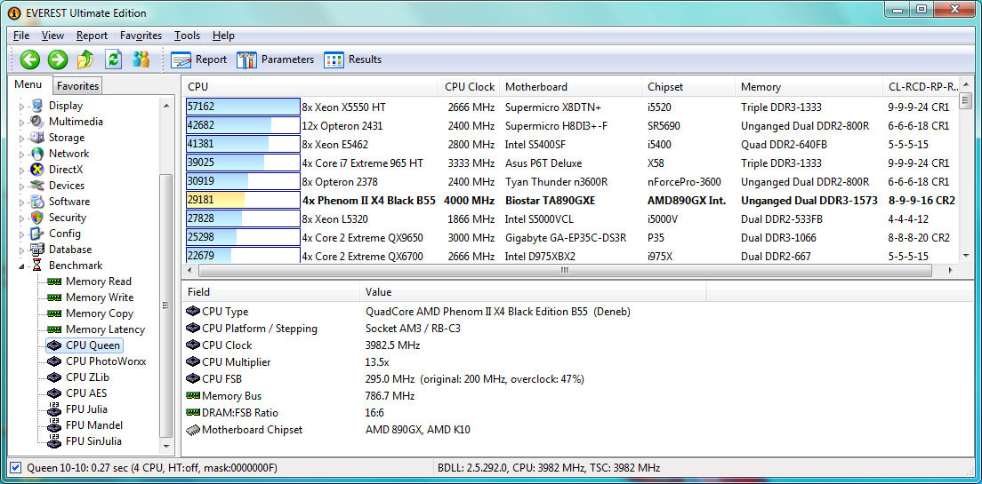Sort by the Chipset column header
This screenshot has height=484, width=982.
(688, 87)
